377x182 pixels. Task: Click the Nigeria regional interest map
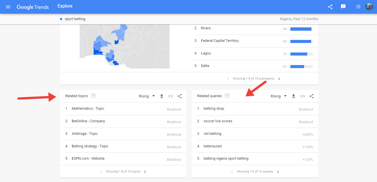coord(124,46)
